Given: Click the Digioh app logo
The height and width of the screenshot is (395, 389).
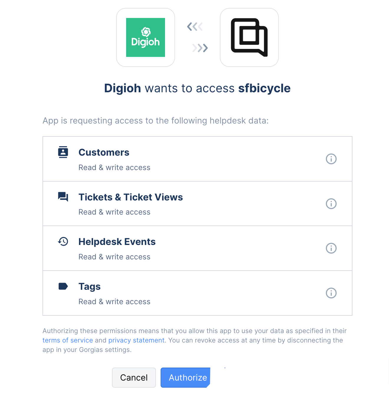Looking at the screenshot, I should [146, 37].
